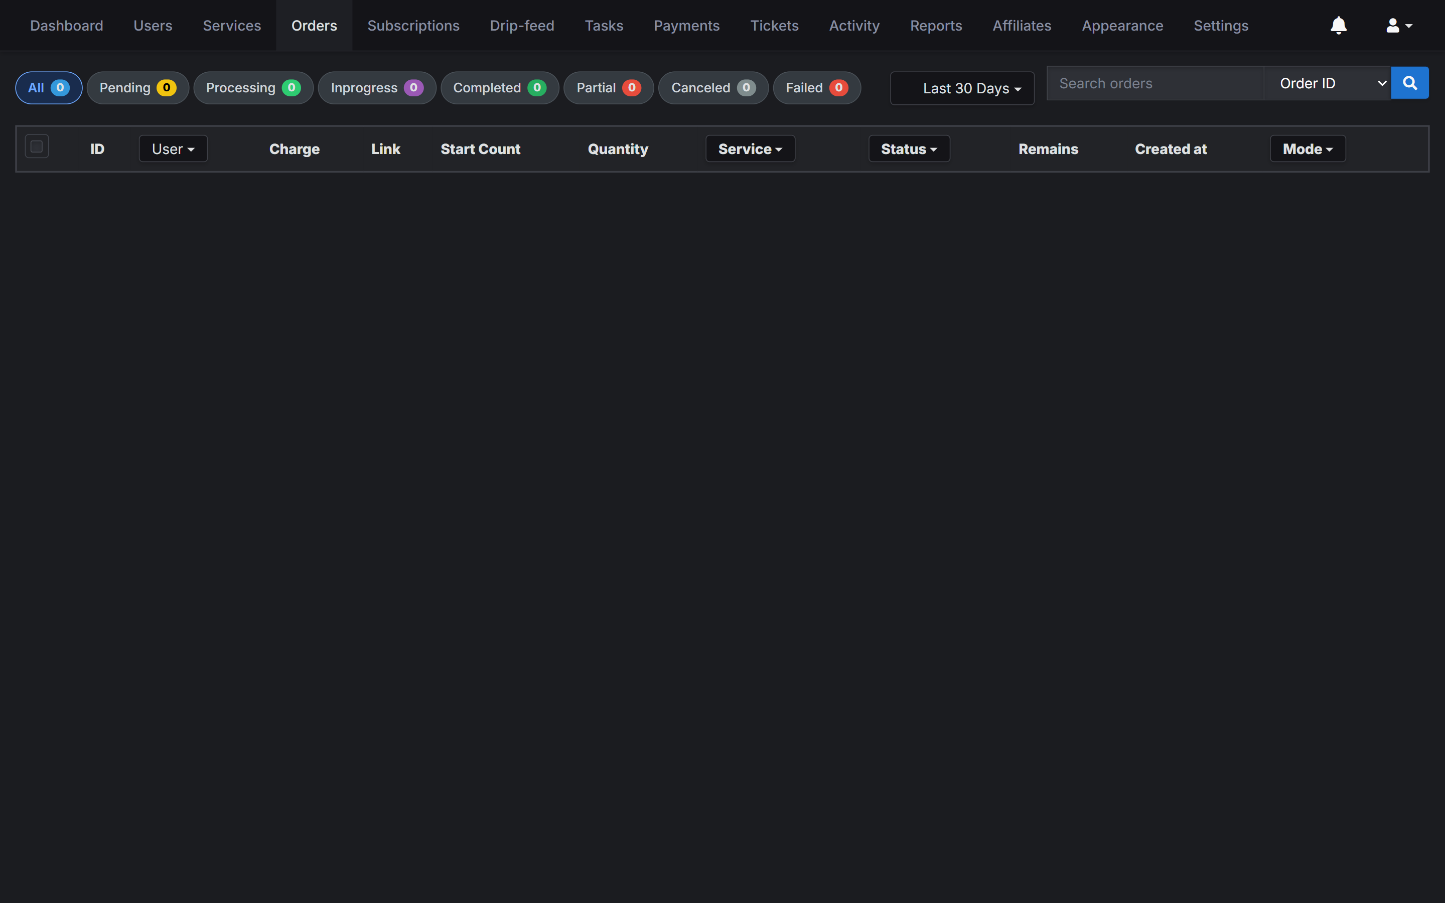
Task: Focus the Search orders field
Action: (x=1155, y=83)
